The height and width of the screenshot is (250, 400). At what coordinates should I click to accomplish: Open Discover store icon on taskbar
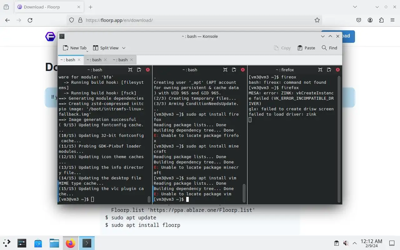click(38, 243)
